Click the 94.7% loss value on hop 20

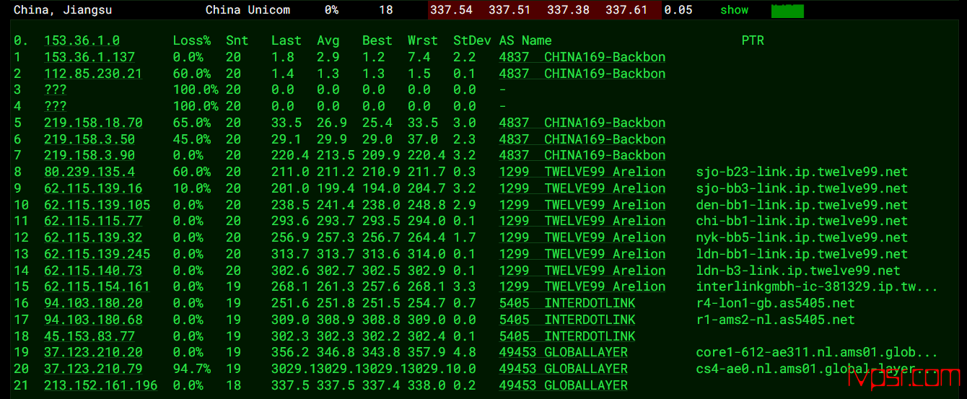[x=192, y=369]
